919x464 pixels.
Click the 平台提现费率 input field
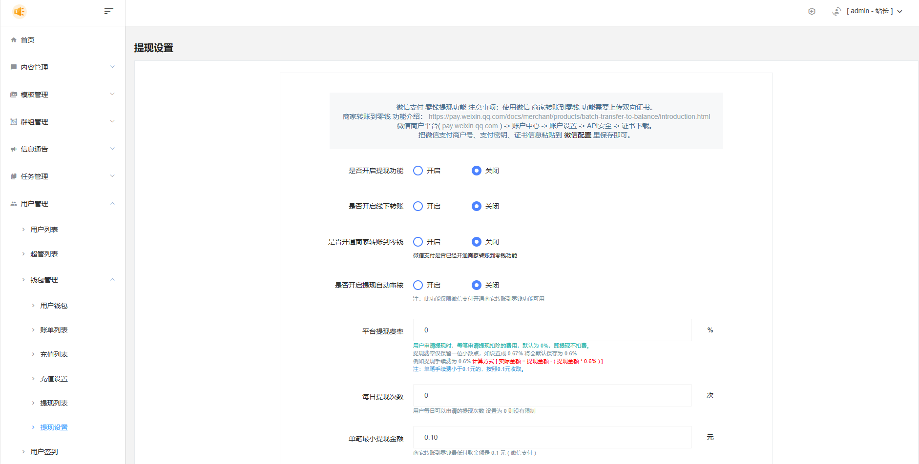552,330
